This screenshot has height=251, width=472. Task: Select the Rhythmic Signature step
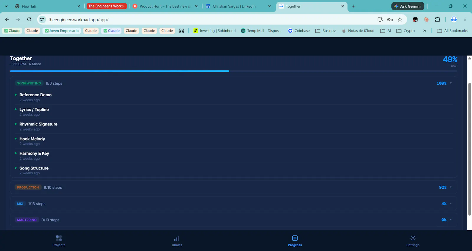point(234,126)
